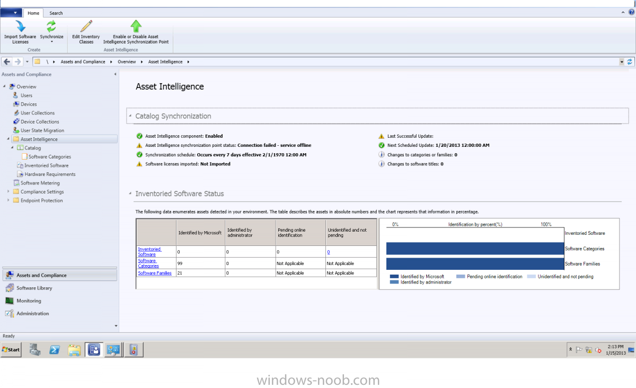Switch to the Home ribbon tab
The width and height of the screenshot is (636, 388).
click(33, 13)
